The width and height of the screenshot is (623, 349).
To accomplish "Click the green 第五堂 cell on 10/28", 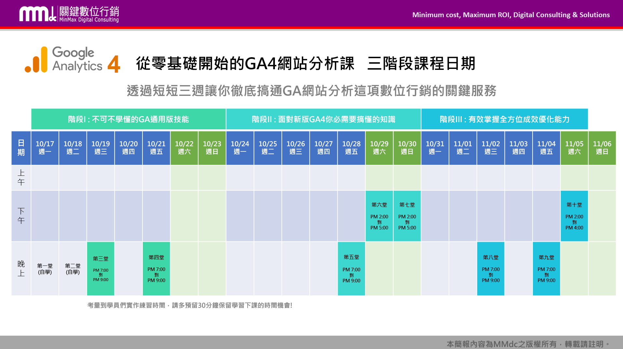I will coord(351,268).
